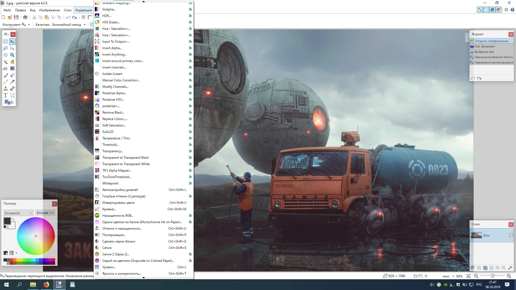Open the Изображение menu
Screen dimensions: 516x290
[49, 10]
